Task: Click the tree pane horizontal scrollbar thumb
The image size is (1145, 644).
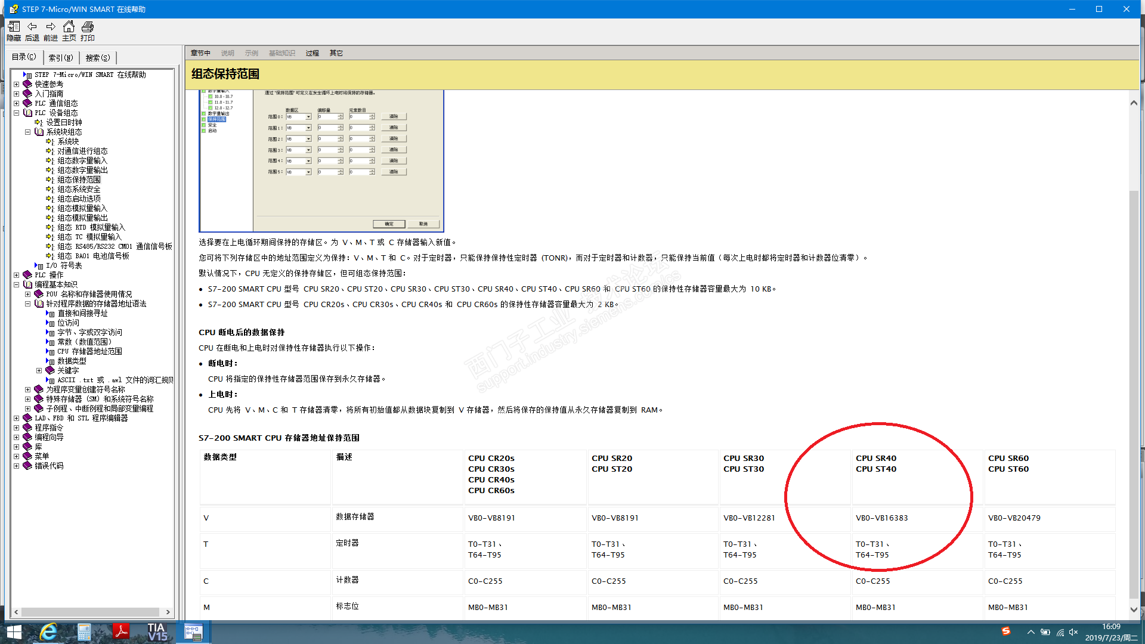Action: (x=89, y=612)
